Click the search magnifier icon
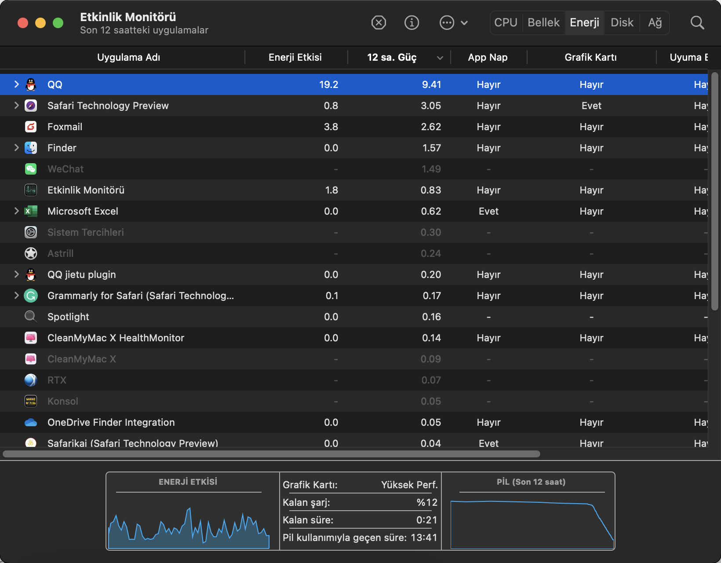 coord(697,22)
